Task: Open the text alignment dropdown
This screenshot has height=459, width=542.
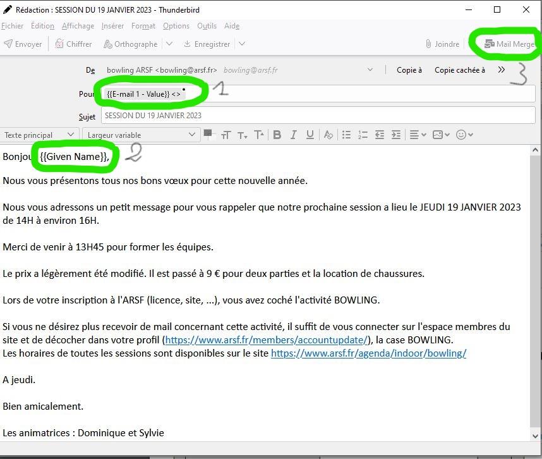Action: click(x=418, y=135)
